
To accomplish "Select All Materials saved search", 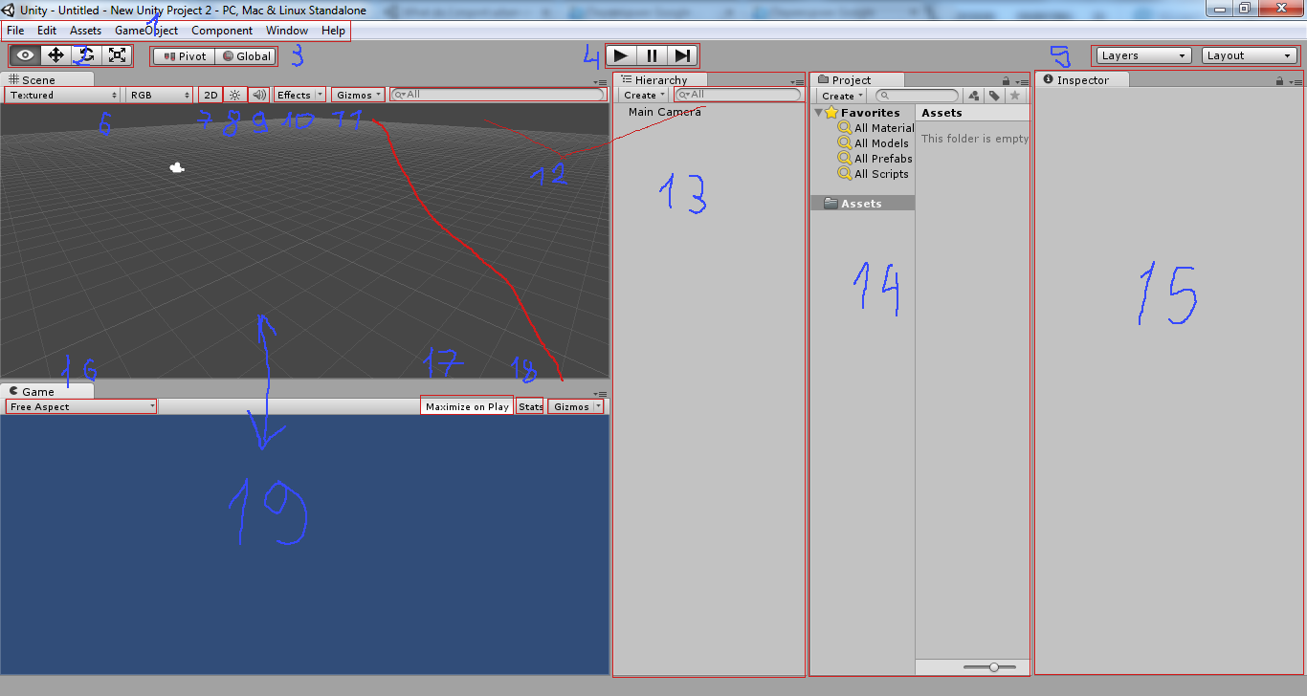I will (x=875, y=128).
